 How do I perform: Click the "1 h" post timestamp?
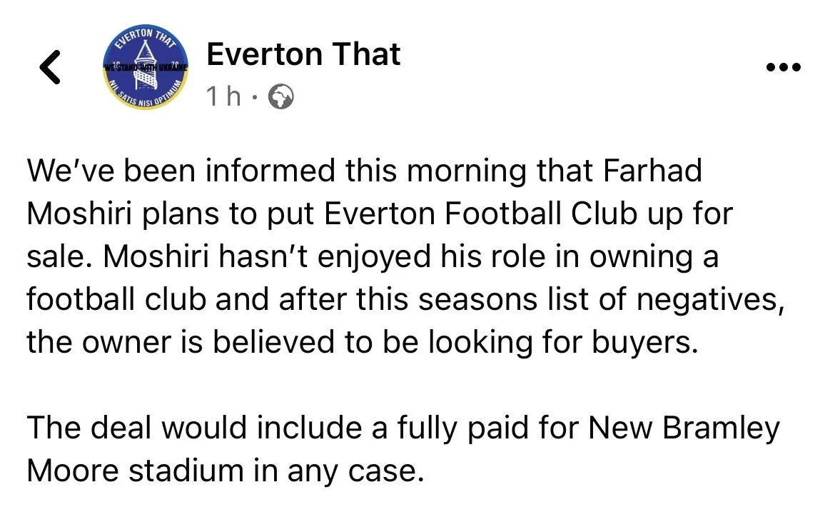coord(223,96)
